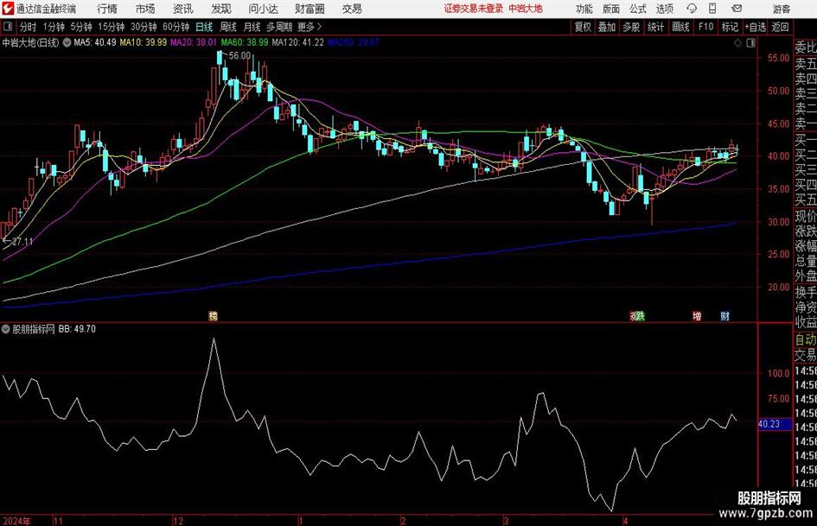Click the 财 event marker on chart
Screen dimensions: 817x526
724,316
